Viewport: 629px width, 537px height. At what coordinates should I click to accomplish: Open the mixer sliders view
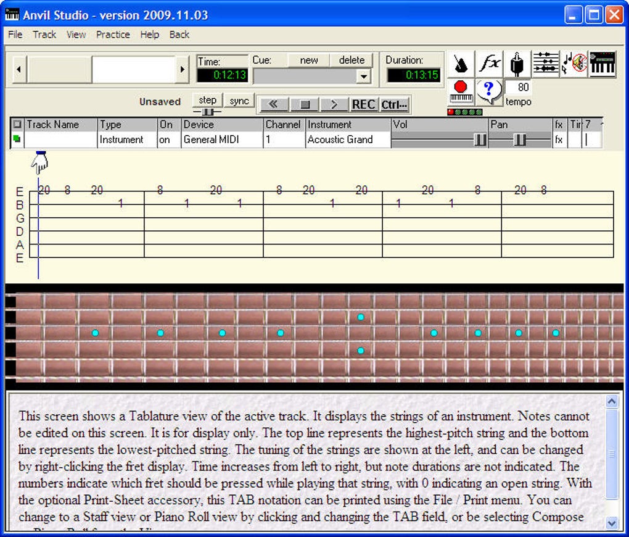tap(546, 64)
